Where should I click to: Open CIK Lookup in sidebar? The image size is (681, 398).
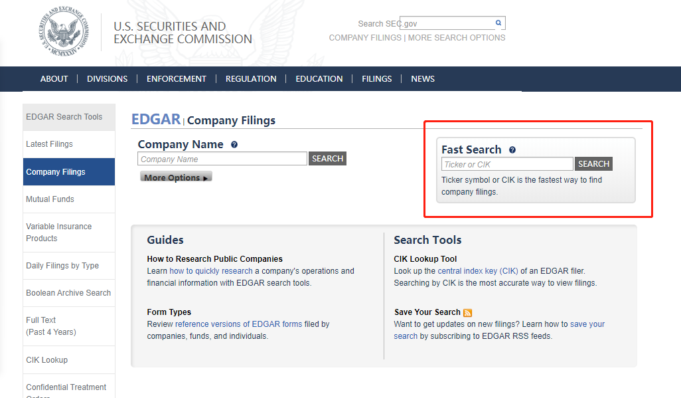click(x=69, y=360)
